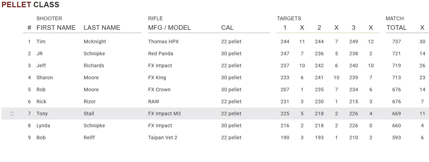Click the FIRST NAME column header
The width and height of the screenshot is (429, 162).
click(x=56, y=27)
